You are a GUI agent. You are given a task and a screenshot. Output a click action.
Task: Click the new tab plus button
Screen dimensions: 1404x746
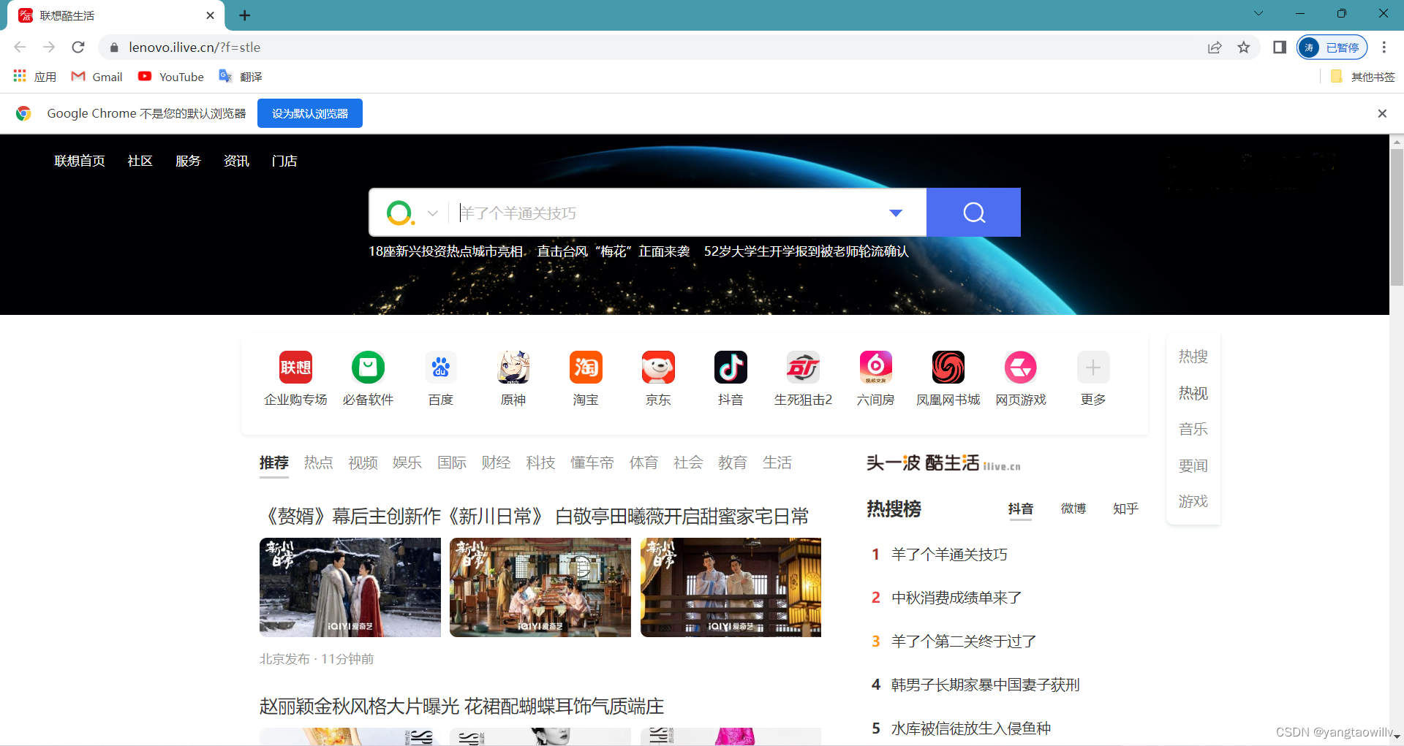coord(245,15)
